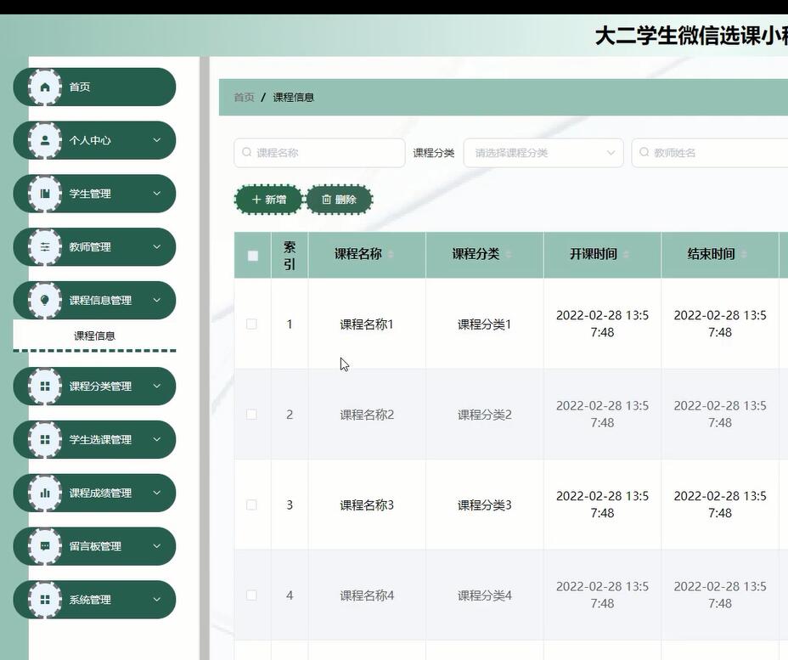788x660 pixels.
Task: Click the home icon beside 首页
Action: coord(44,86)
